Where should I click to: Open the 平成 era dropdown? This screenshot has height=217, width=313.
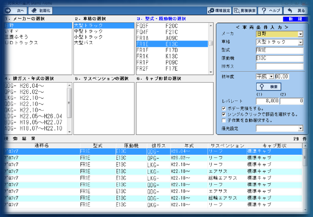(x=271, y=76)
